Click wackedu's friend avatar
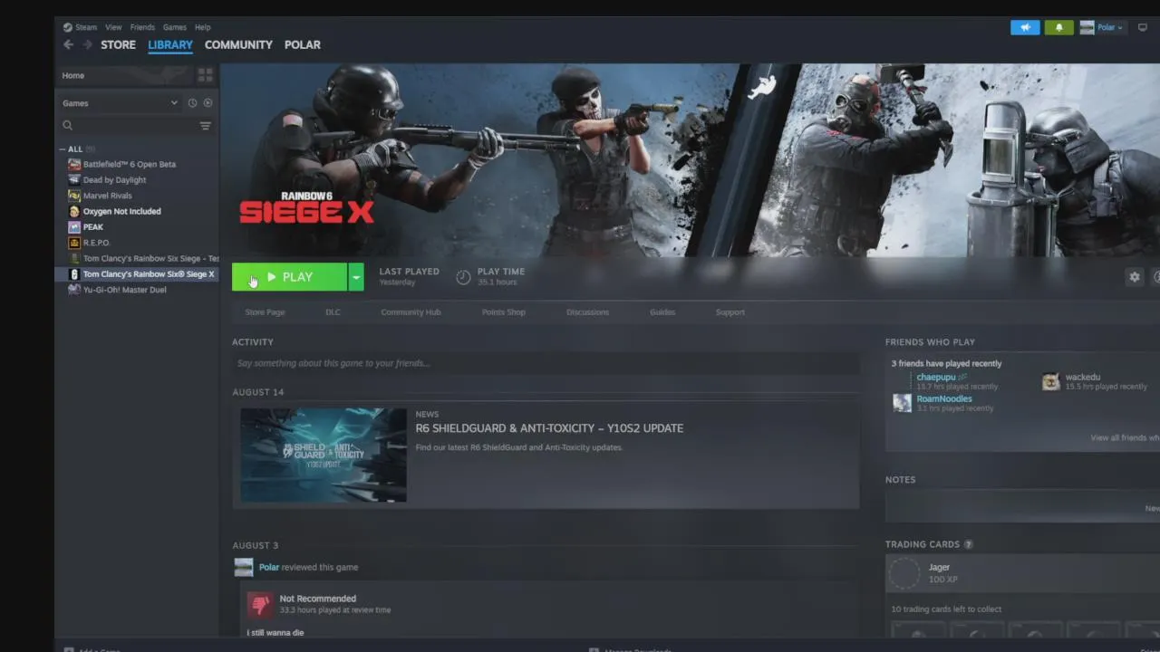This screenshot has width=1160, height=652. click(1051, 381)
